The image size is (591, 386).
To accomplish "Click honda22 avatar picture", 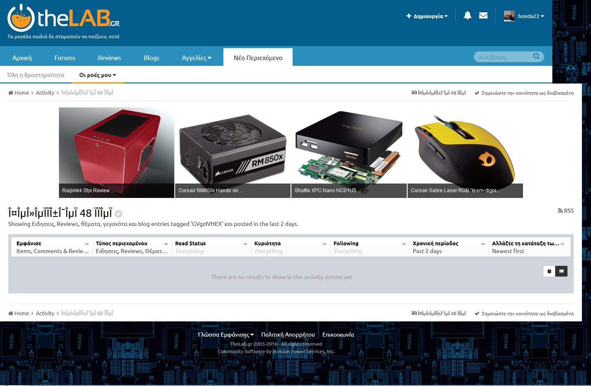I will pos(509,16).
